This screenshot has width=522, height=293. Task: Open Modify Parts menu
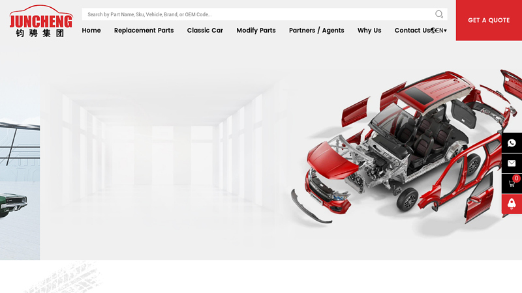256,31
